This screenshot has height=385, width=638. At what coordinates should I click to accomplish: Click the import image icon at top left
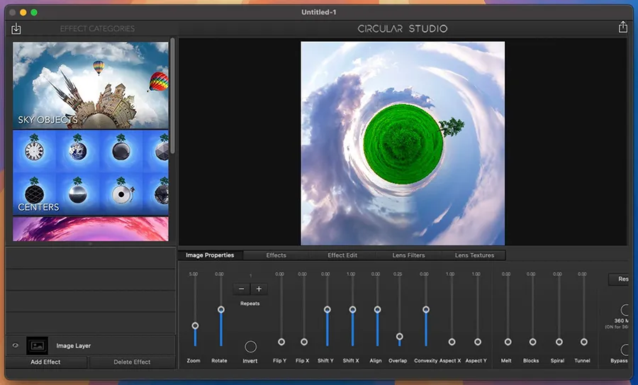(x=16, y=28)
